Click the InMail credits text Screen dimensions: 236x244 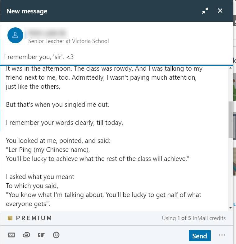click(x=194, y=218)
